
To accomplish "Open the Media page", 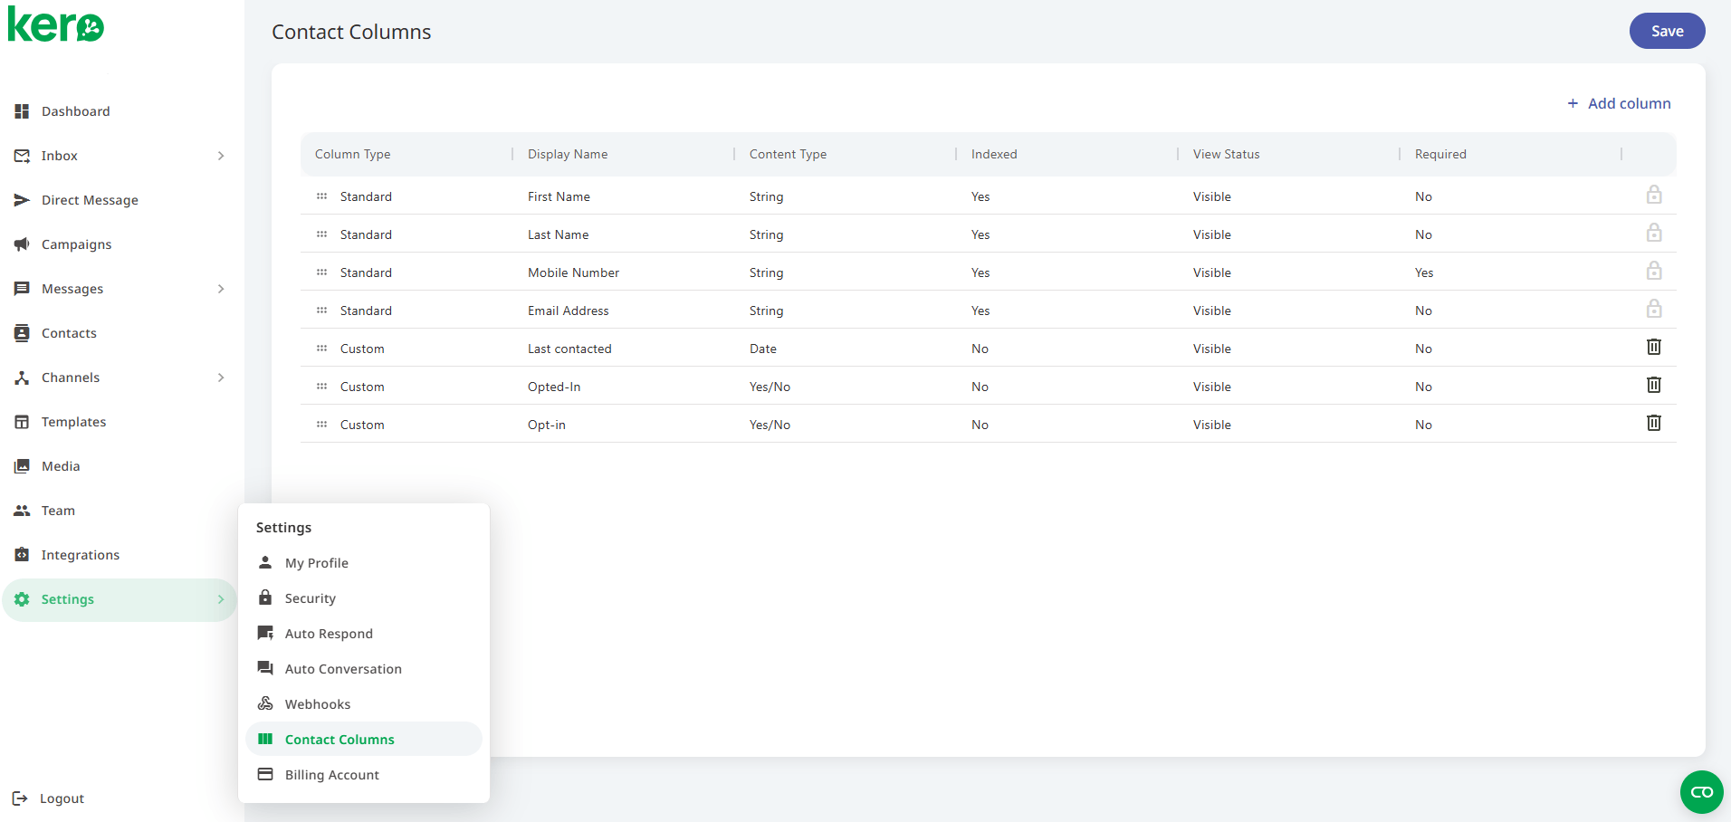I will point(61,466).
